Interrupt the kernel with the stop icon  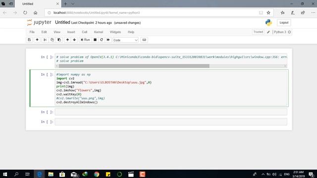pyautogui.click(x=95, y=40)
